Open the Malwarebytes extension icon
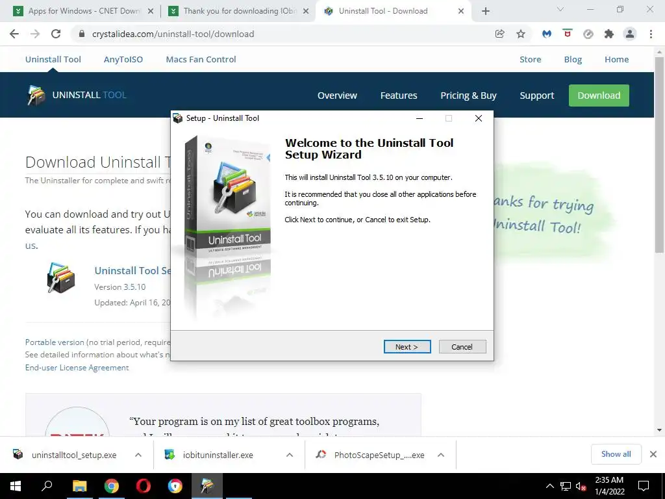Screen dimensions: 665x499 [x=547, y=34]
